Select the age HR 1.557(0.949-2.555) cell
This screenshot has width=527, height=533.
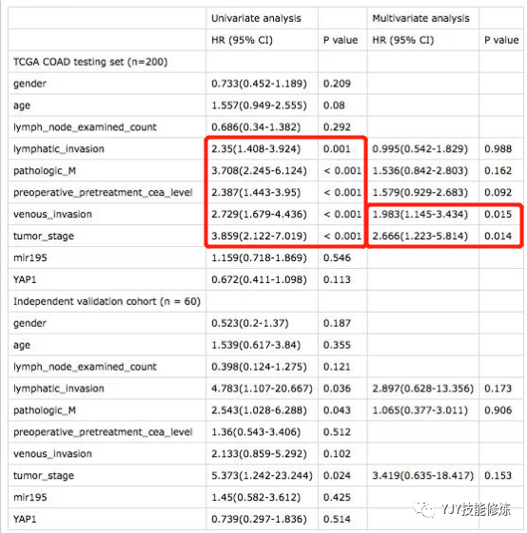259,105
